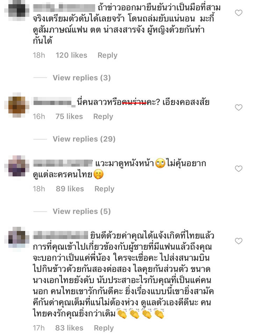Show who liked via 75 likes

69,117
